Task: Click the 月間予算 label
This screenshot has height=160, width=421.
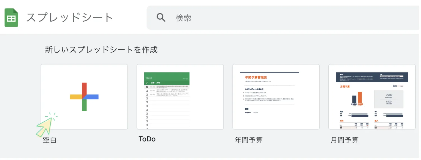Action: coord(344,140)
